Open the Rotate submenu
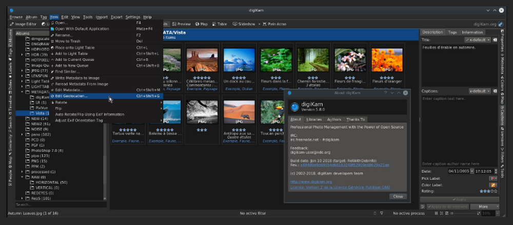 click(106, 103)
